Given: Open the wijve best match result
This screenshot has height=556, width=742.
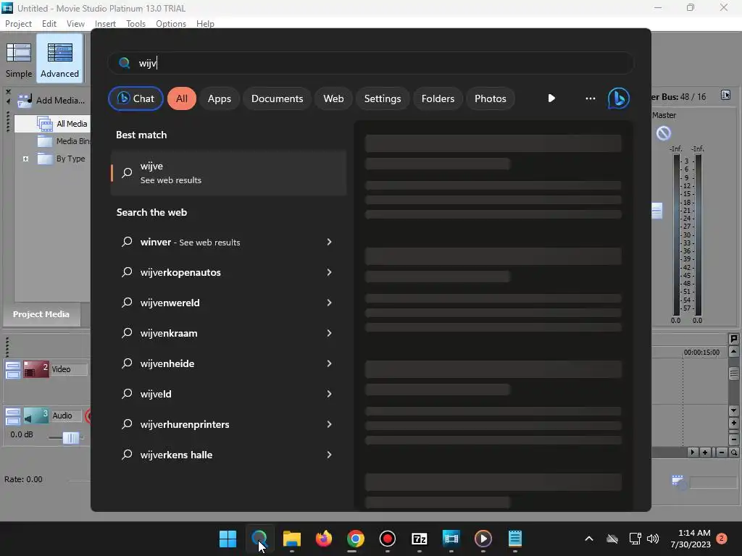Looking at the screenshot, I should click(x=228, y=173).
